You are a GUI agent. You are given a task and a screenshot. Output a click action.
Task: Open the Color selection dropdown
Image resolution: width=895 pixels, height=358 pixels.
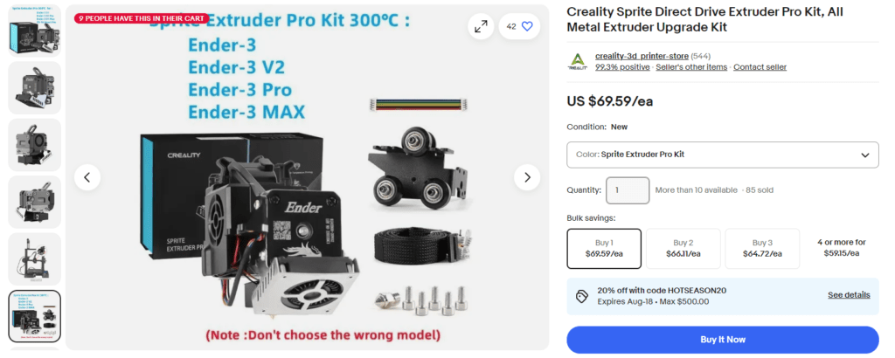coord(723,155)
